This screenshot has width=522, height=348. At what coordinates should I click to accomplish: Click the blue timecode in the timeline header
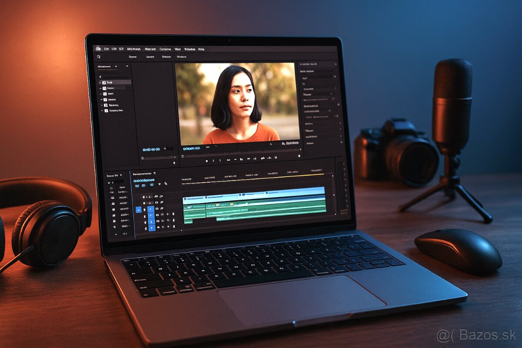pyautogui.click(x=144, y=180)
